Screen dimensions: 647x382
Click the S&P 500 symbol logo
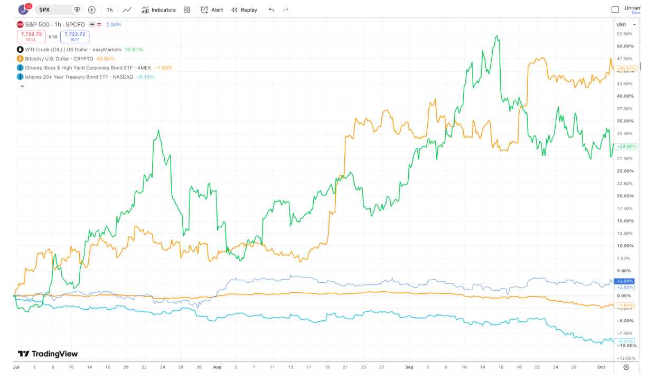tap(20, 24)
